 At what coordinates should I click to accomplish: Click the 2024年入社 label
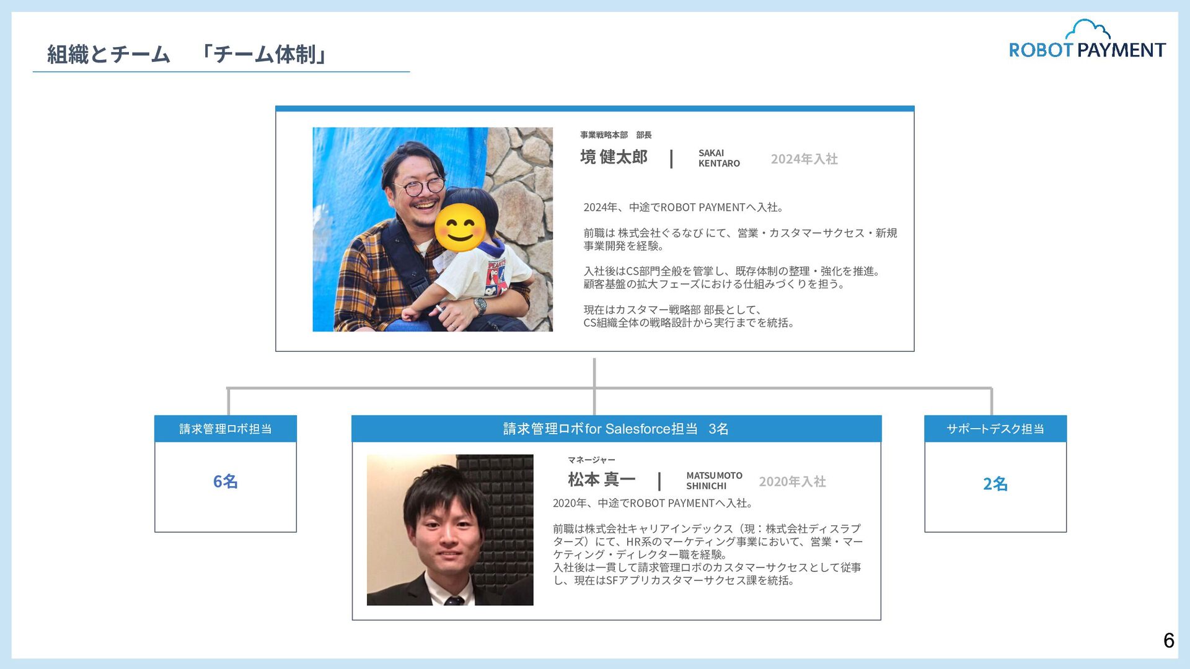[x=804, y=159]
